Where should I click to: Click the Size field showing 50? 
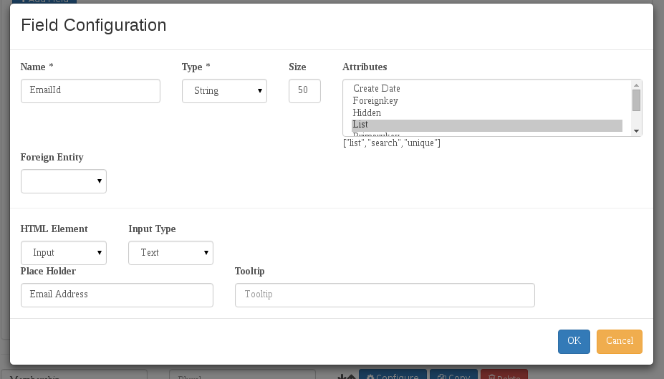click(304, 90)
